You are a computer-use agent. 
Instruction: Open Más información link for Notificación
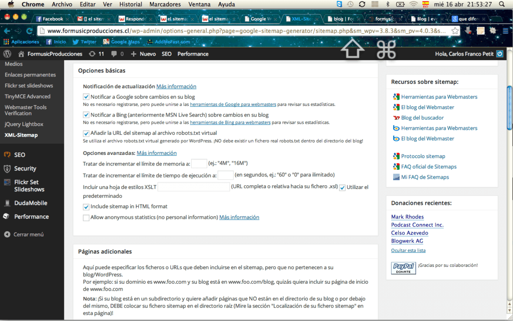[176, 86]
